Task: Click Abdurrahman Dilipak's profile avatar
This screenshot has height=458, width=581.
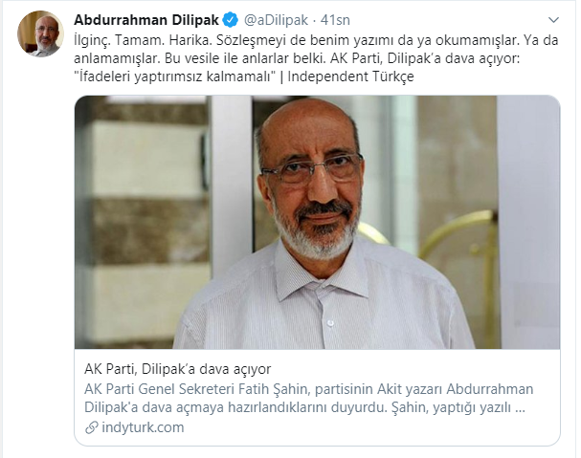Action: point(40,33)
